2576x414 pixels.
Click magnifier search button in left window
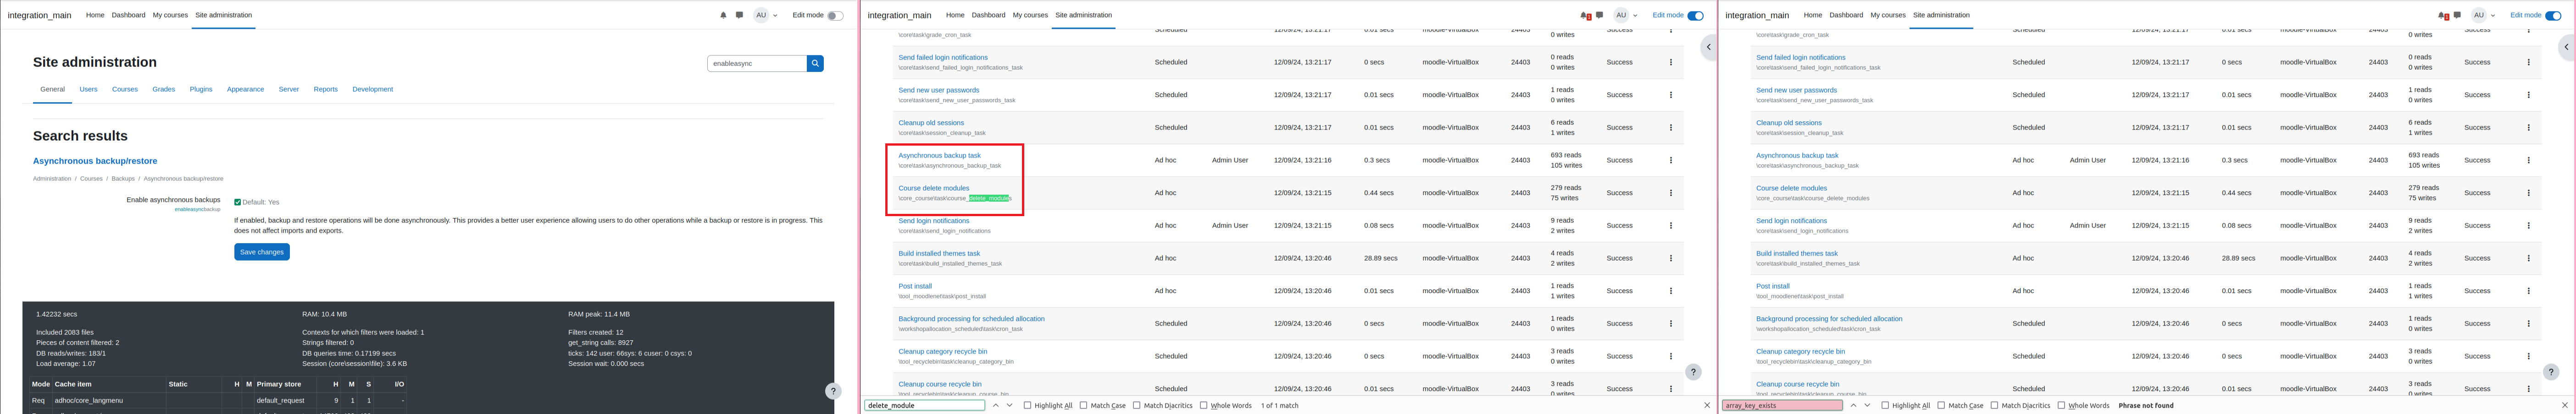point(815,63)
